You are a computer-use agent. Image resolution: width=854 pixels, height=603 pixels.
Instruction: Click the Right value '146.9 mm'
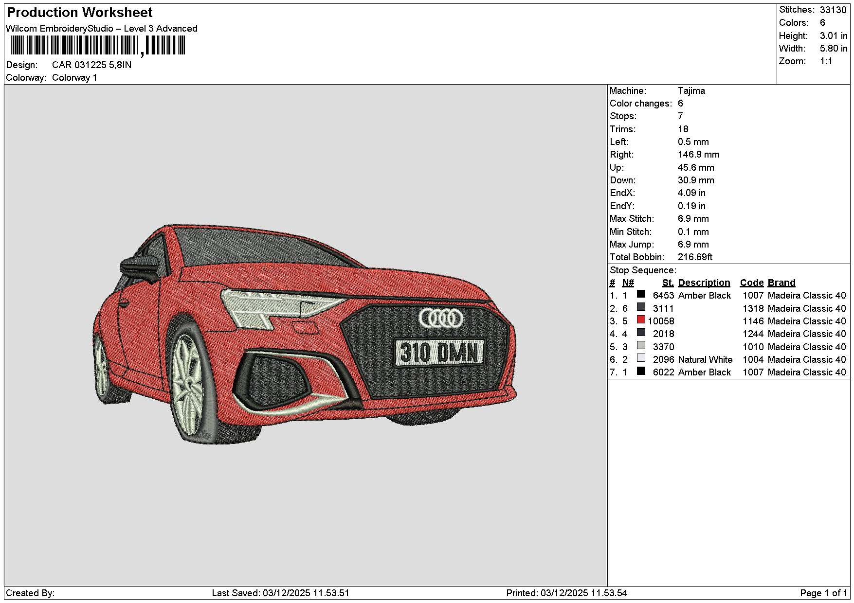698,154
